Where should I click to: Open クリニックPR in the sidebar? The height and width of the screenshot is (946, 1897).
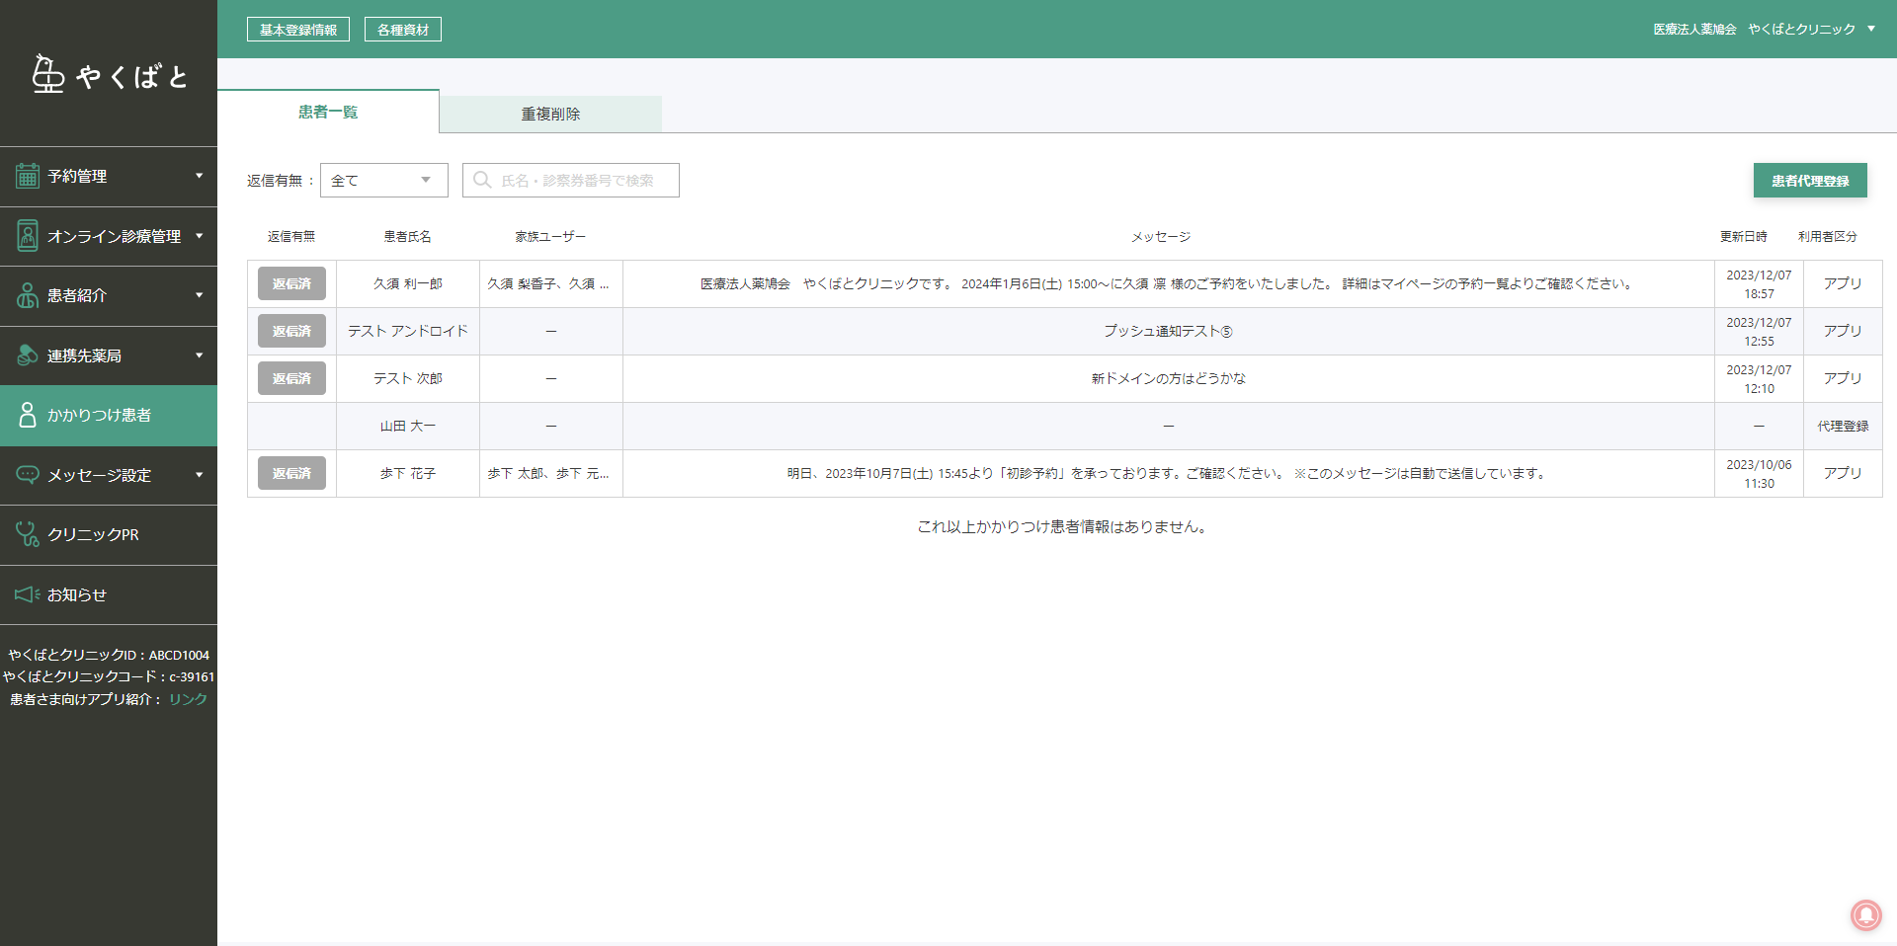point(109,534)
